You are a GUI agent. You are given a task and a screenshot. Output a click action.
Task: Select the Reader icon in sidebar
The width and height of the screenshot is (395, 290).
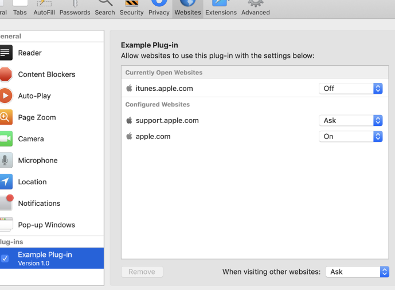click(x=6, y=53)
